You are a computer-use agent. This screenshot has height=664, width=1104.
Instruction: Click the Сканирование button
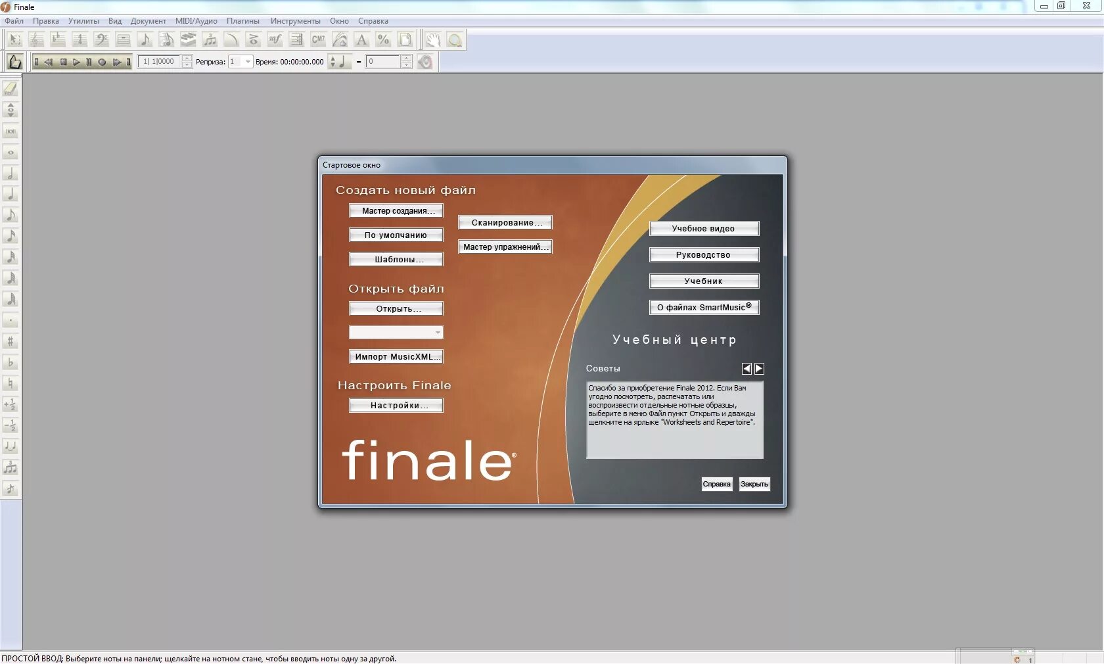pos(505,222)
